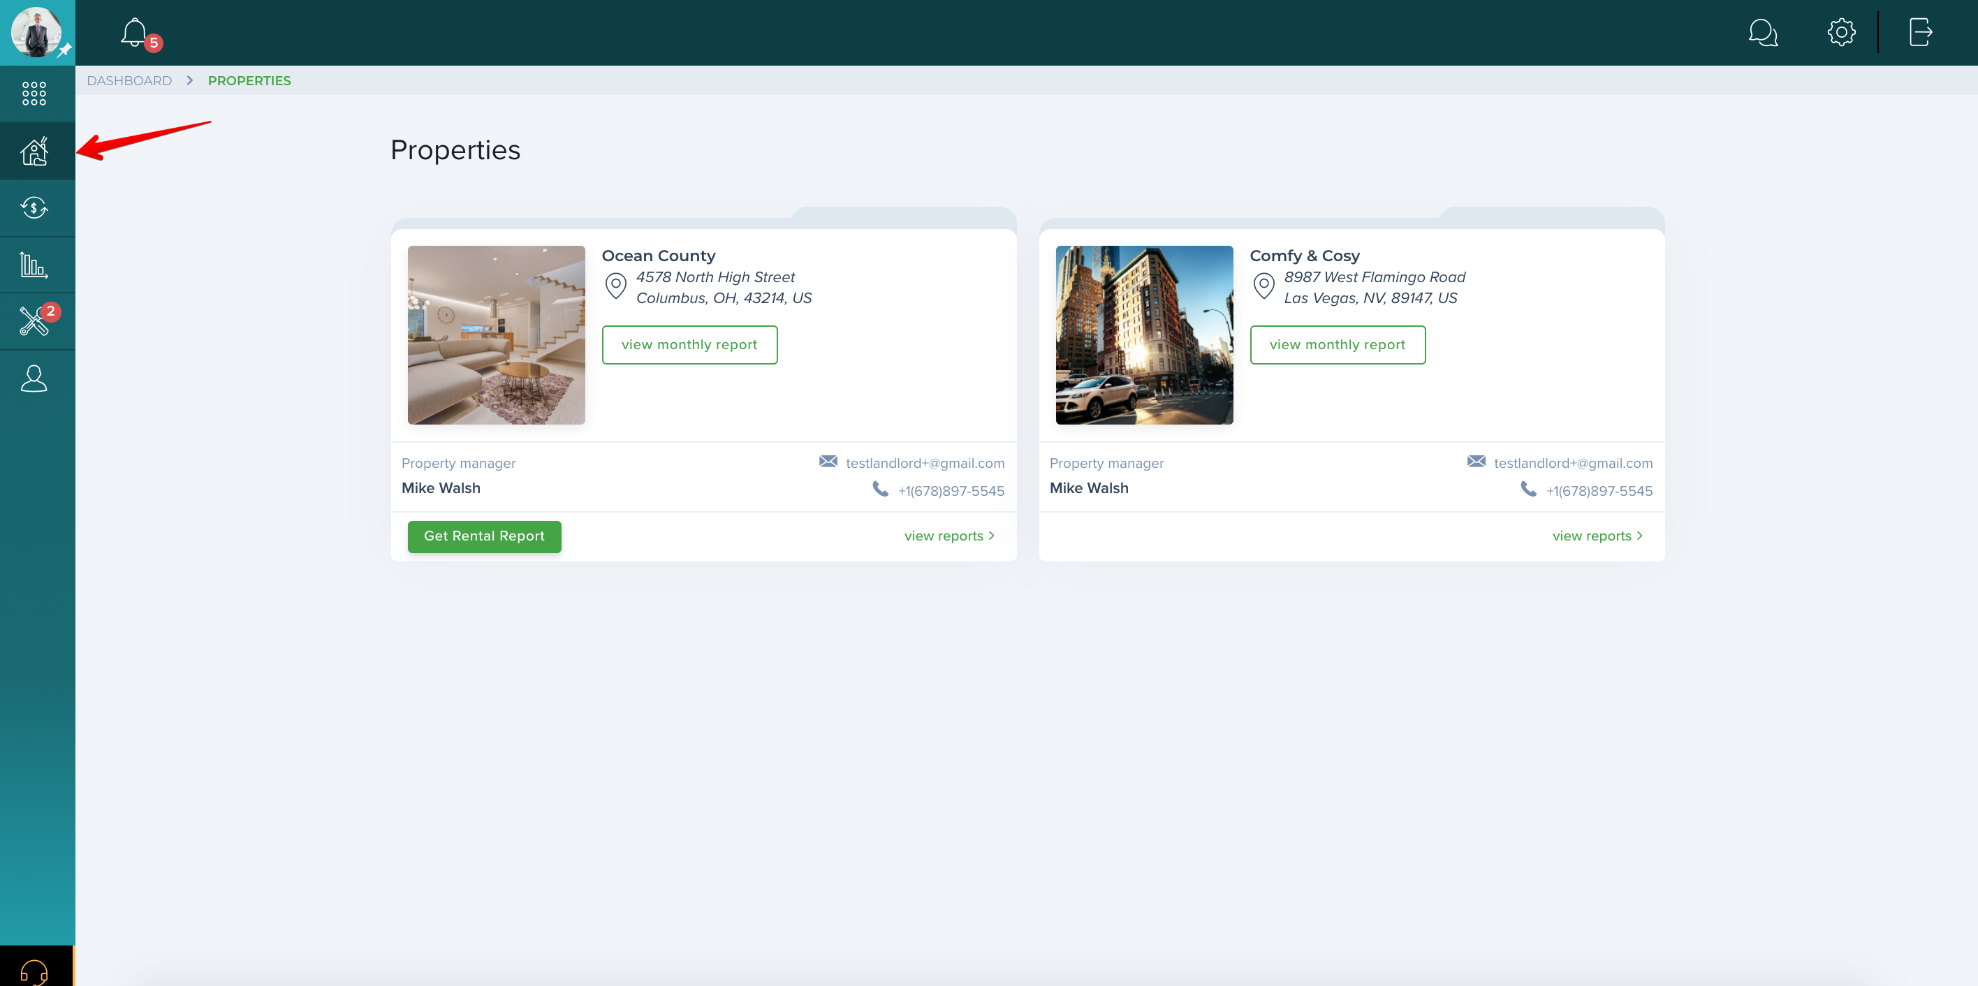Click Get Rental Report button

pos(485,536)
